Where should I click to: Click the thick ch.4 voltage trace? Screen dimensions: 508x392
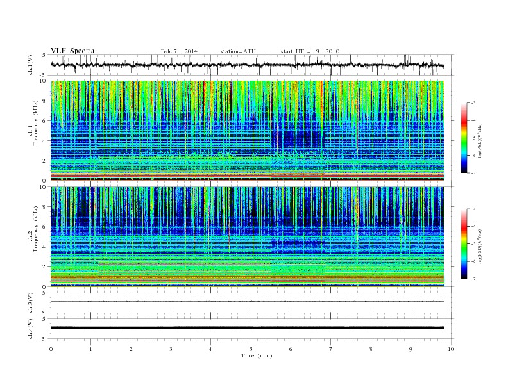(247, 328)
